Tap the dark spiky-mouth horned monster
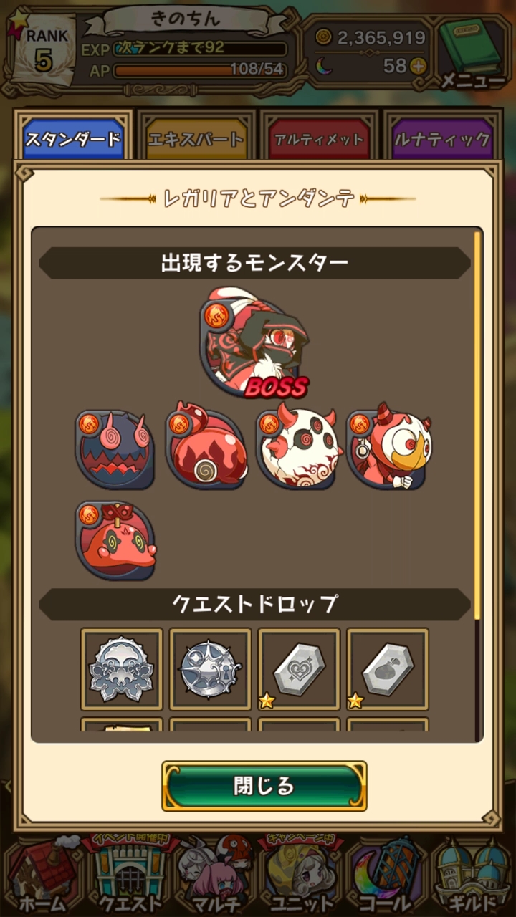This screenshot has width=516, height=917. (x=115, y=449)
